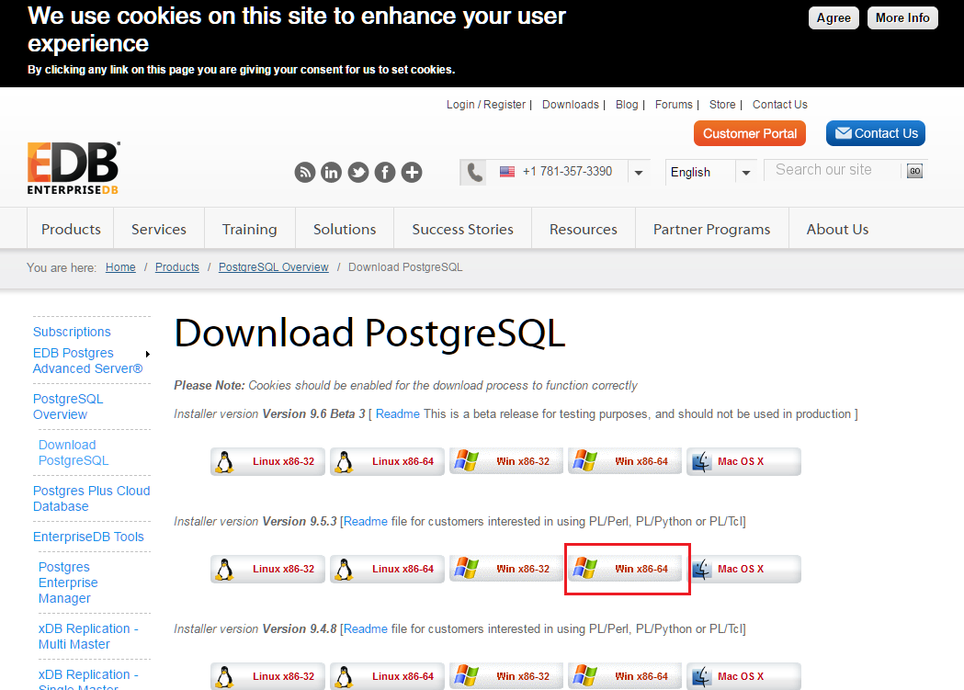The width and height of the screenshot is (964, 690).
Task: Open EDB Postgres Advanced Server sidebar link
Action: pyautogui.click(x=88, y=361)
